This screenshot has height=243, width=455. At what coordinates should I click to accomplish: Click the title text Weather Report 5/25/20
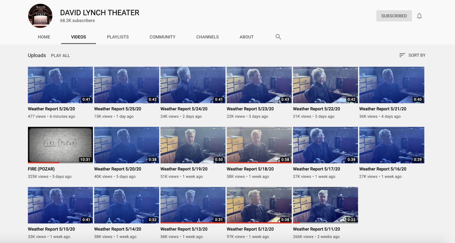coord(118,109)
